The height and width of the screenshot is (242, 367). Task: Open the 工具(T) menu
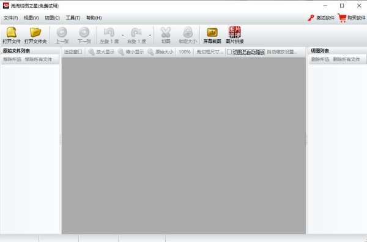click(x=73, y=18)
